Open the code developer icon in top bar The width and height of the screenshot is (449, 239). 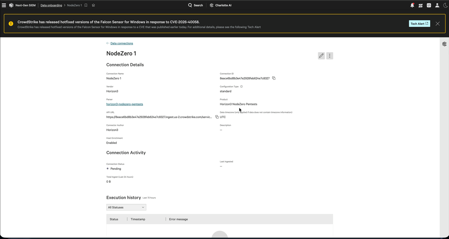[429, 5]
